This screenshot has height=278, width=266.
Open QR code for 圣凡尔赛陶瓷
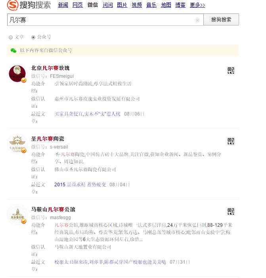pyautogui.click(x=231, y=141)
